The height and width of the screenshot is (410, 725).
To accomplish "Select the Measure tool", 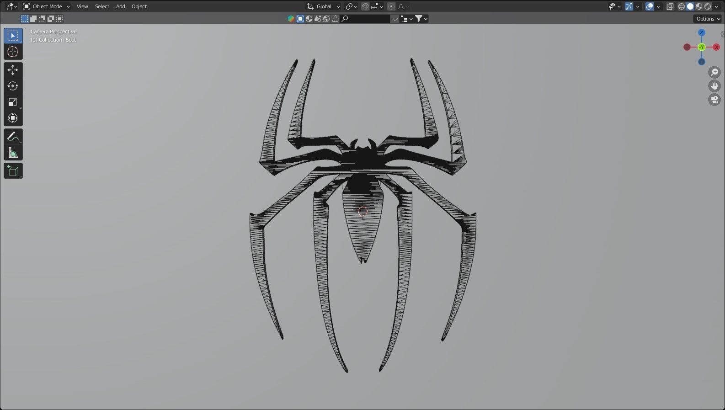I will coord(13,153).
